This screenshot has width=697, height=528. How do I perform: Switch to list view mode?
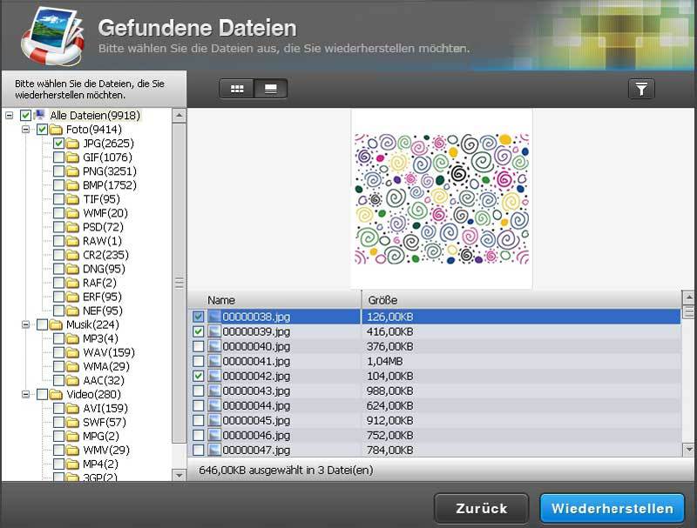[x=271, y=89]
